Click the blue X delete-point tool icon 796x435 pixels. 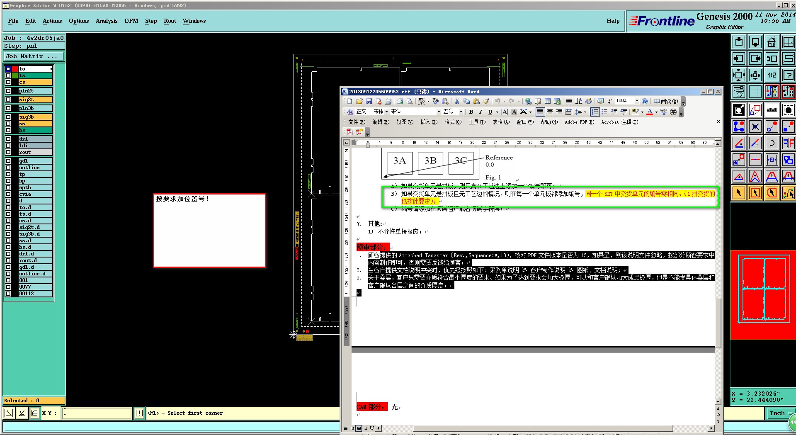pyautogui.click(x=755, y=126)
